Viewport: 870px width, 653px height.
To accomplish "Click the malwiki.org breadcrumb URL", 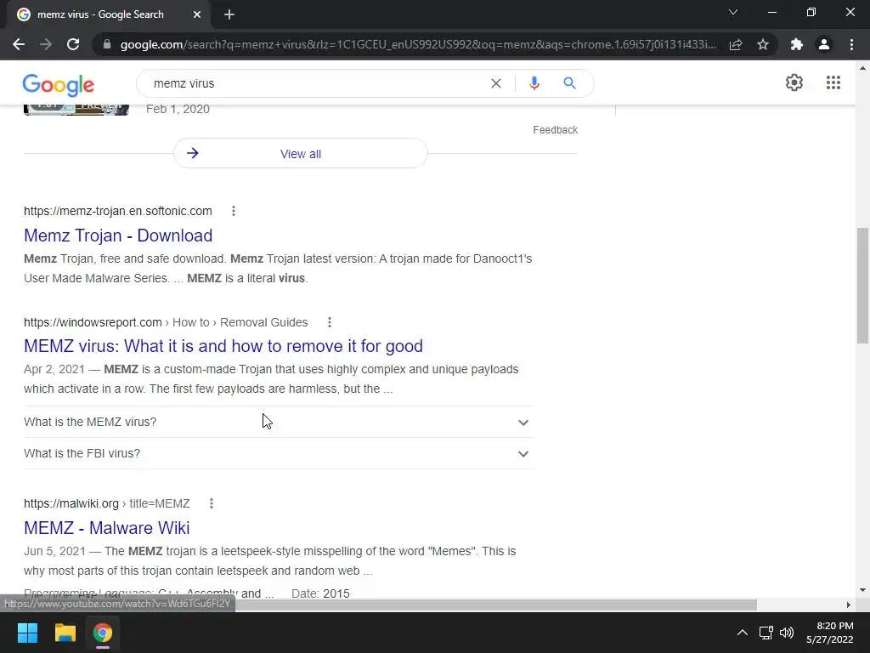I will (106, 503).
